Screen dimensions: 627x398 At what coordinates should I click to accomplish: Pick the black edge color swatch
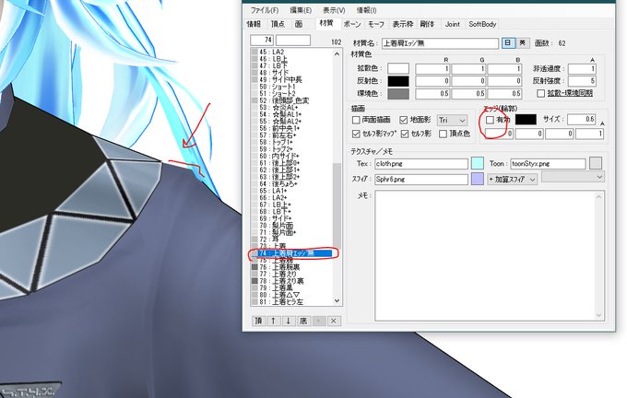tap(526, 120)
